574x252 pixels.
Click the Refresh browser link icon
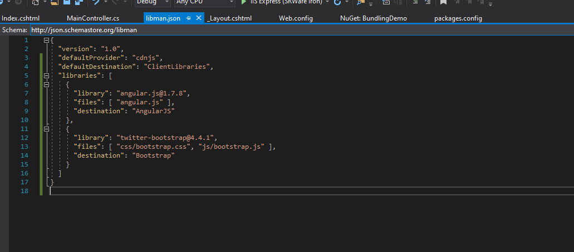click(x=337, y=2)
